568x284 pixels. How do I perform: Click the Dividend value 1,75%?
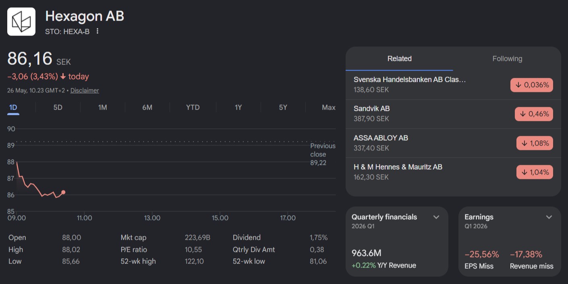[319, 238]
